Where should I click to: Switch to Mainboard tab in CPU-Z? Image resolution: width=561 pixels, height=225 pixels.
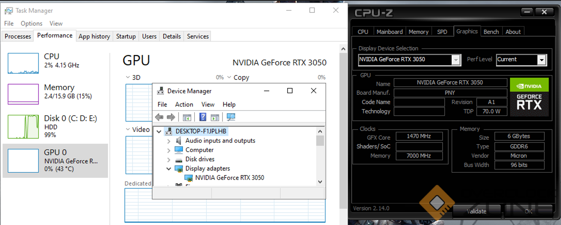coord(390,32)
